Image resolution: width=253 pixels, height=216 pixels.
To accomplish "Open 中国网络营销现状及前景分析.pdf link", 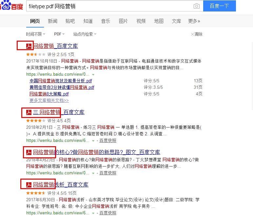I will click(x=61, y=81).
